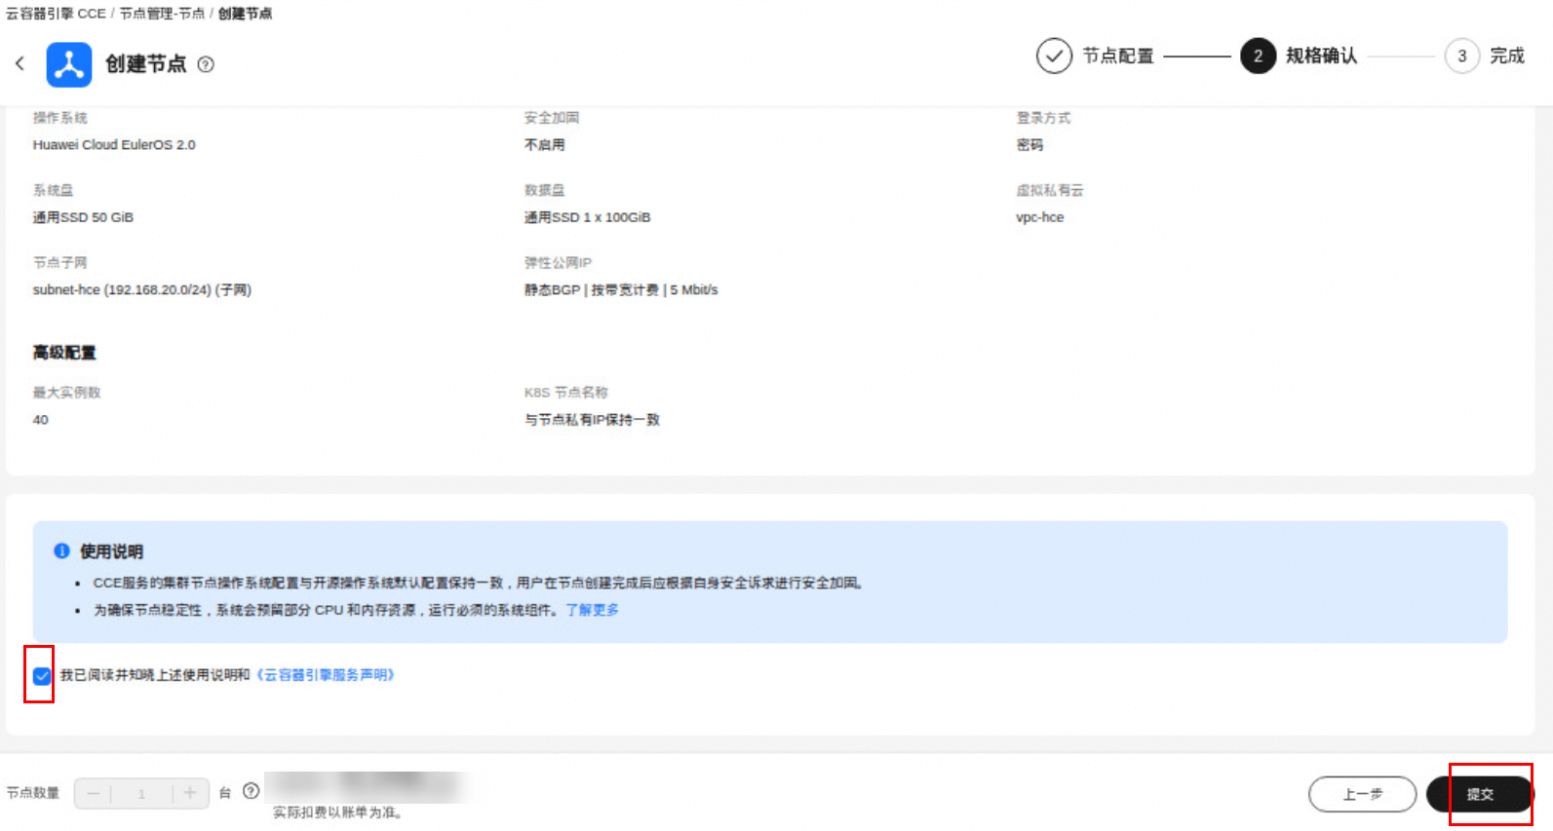The image size is (1553, 831).
Task: Select the 通用SSD 50 GiB system disk value
Action: coord(83,217)
